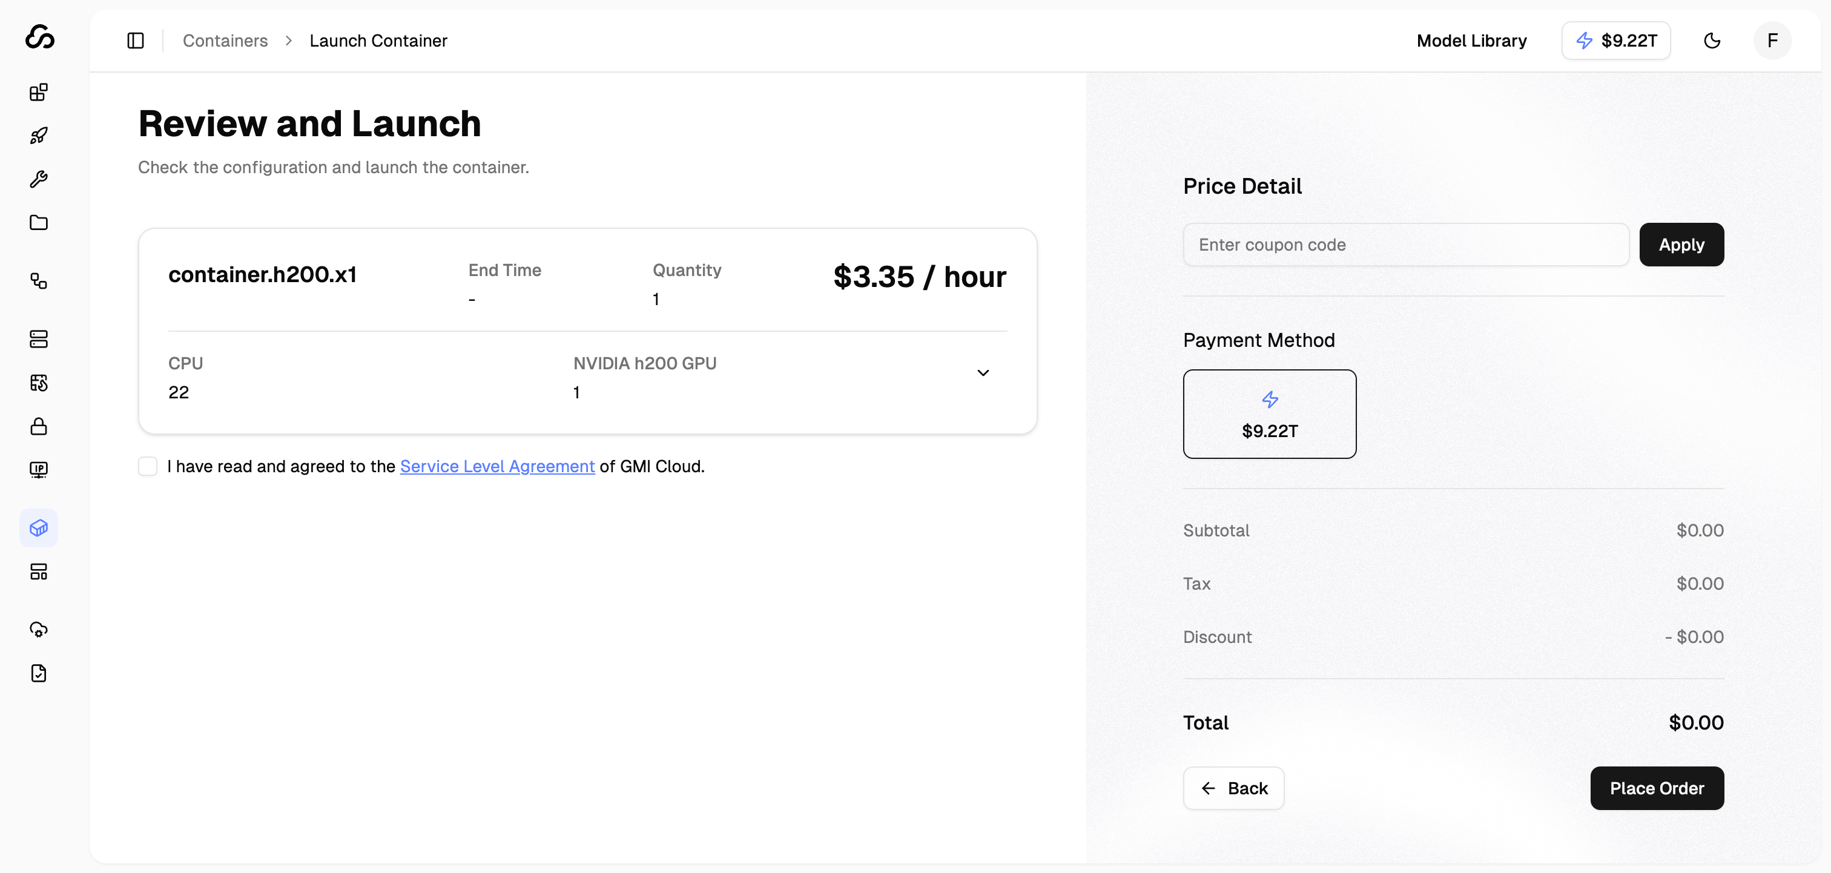Open the $9.22T balance in header

(x=1615, y=41)
